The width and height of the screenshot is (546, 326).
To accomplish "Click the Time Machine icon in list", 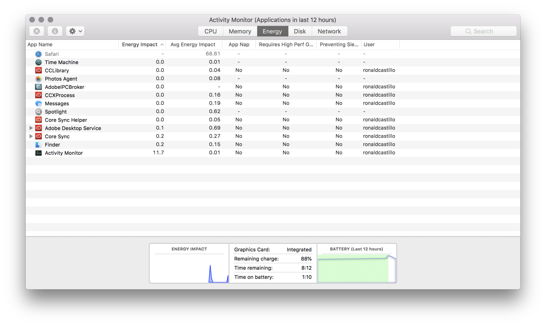I will coord(39,62).
